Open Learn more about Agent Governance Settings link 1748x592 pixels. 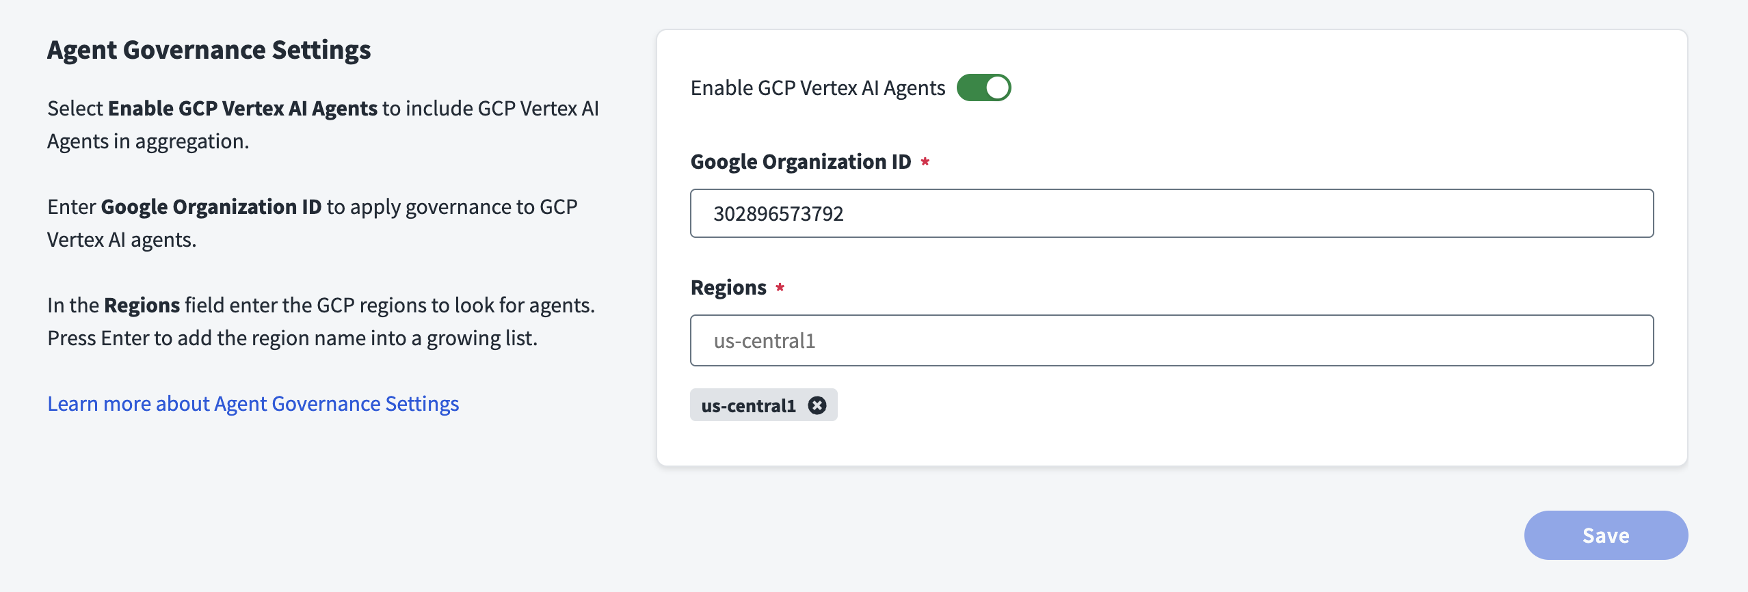point(253,404)
